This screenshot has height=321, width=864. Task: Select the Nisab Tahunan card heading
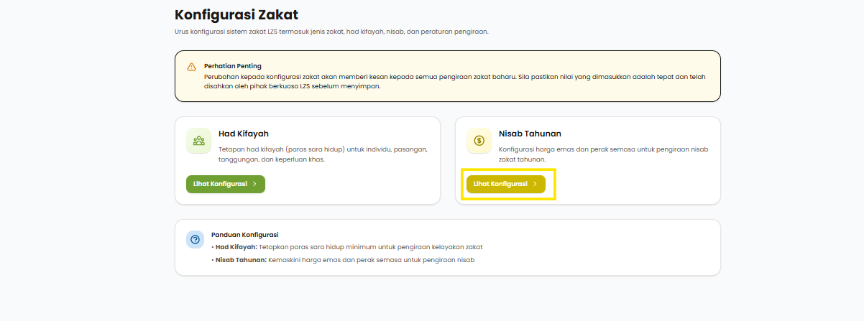(530, 134)
